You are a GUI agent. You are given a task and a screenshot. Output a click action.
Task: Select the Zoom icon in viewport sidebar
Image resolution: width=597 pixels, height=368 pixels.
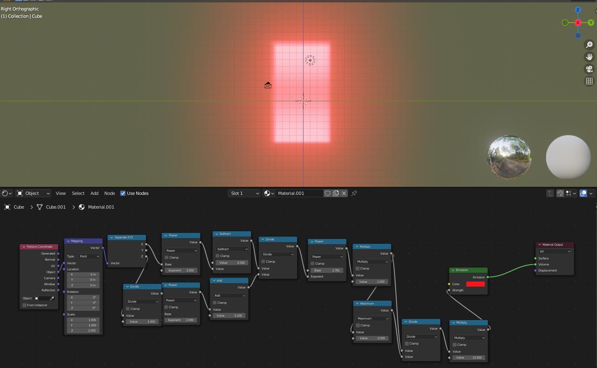[589, 44]
